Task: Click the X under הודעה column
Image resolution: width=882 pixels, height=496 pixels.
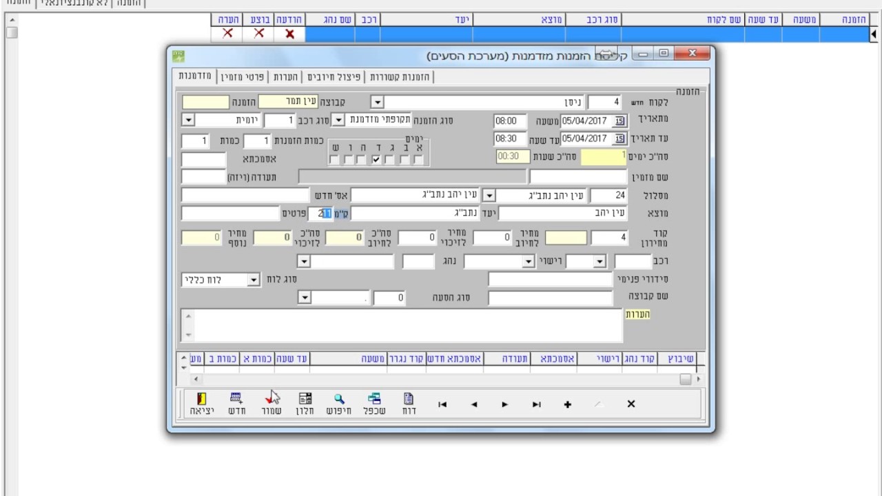Action: 290,34
